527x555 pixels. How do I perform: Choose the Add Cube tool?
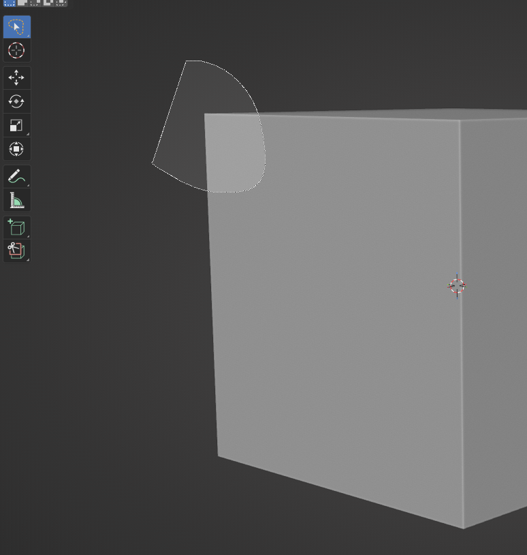point(16,227)
